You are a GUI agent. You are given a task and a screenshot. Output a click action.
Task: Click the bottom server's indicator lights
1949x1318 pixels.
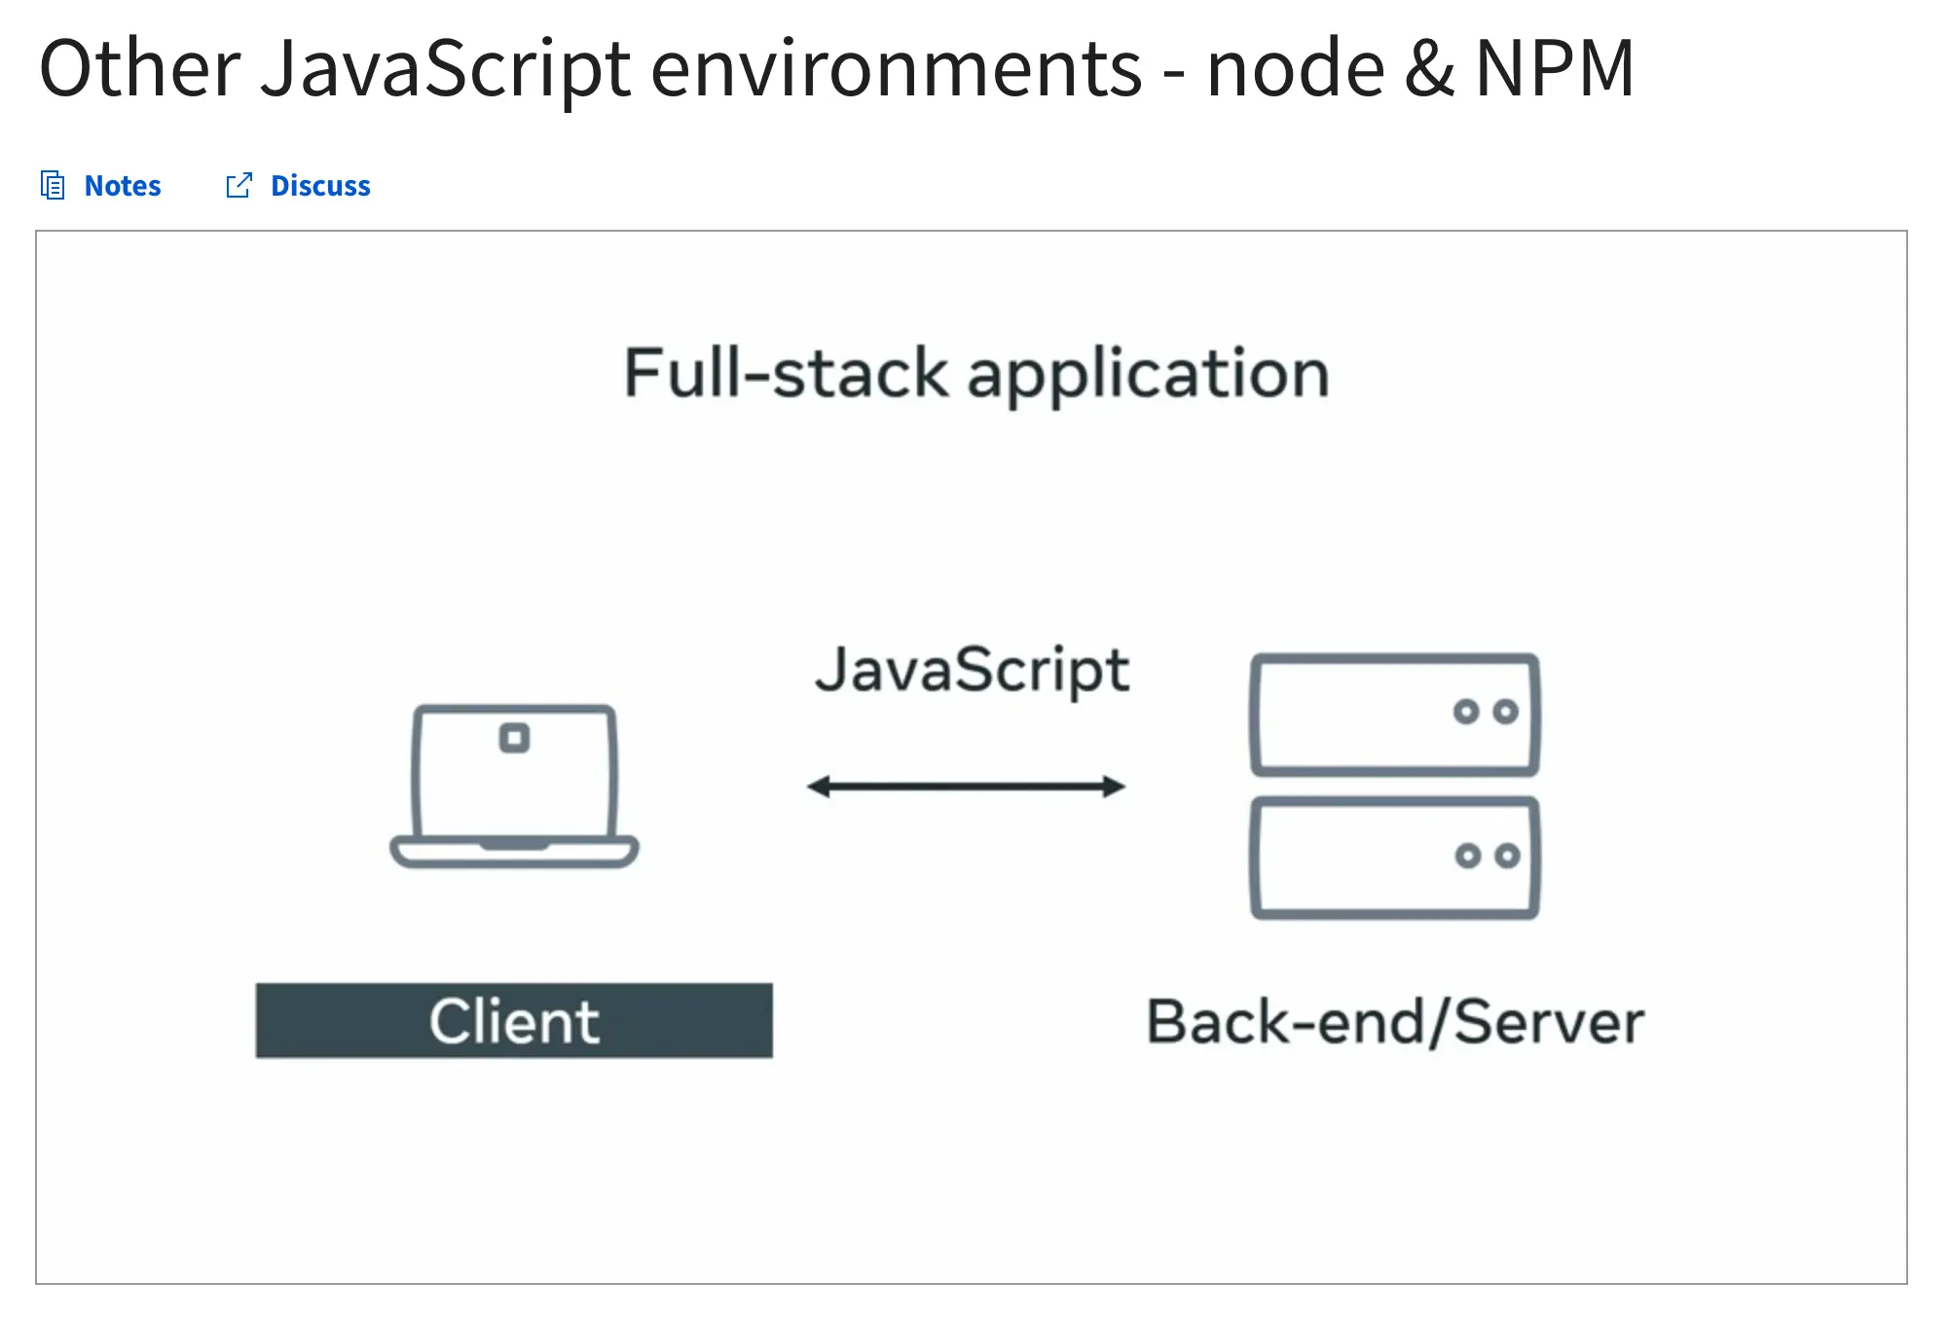[x=1487, y=856]
